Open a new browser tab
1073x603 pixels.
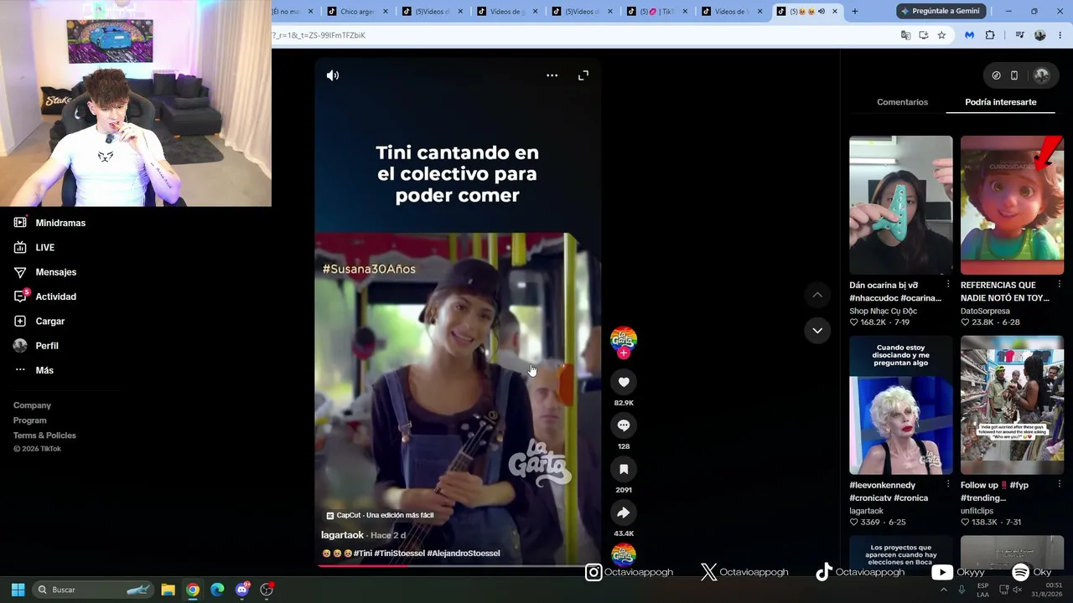[x=855, y=12]
